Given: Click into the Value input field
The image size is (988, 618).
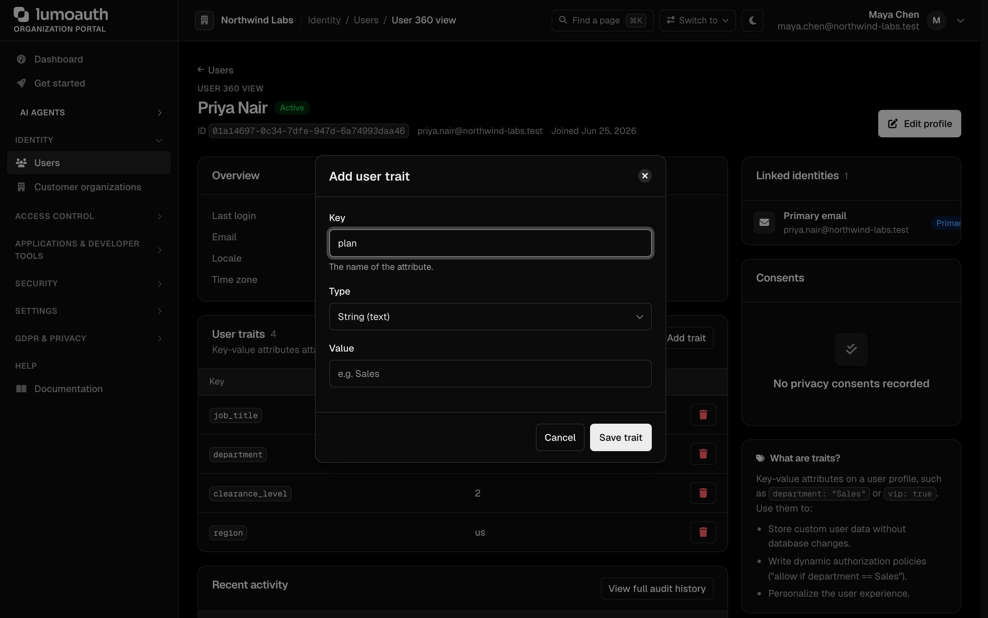Looking at the screenshot, I should pyautogui.click(x=490, y=374).
